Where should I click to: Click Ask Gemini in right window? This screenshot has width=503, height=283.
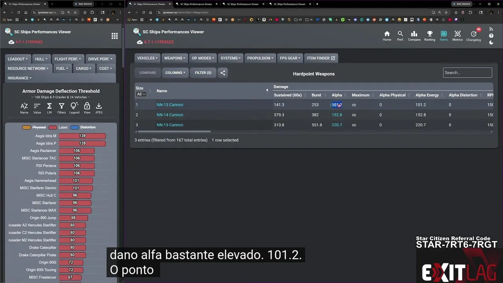[x=461, y=4]
